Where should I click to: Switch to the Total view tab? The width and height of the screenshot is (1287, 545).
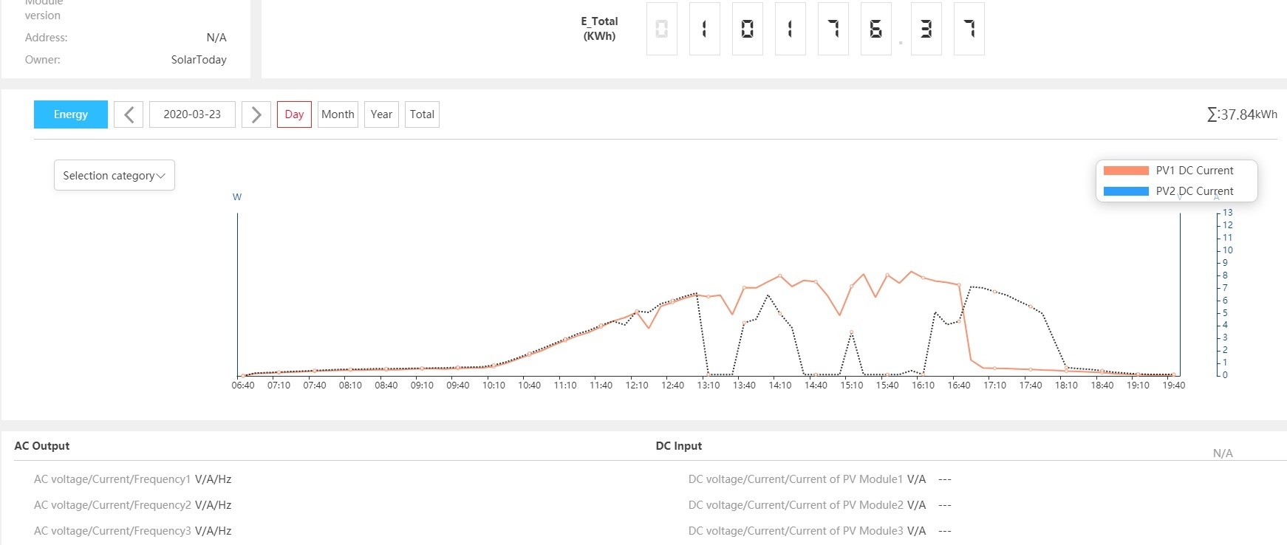[x=422, y=114]
